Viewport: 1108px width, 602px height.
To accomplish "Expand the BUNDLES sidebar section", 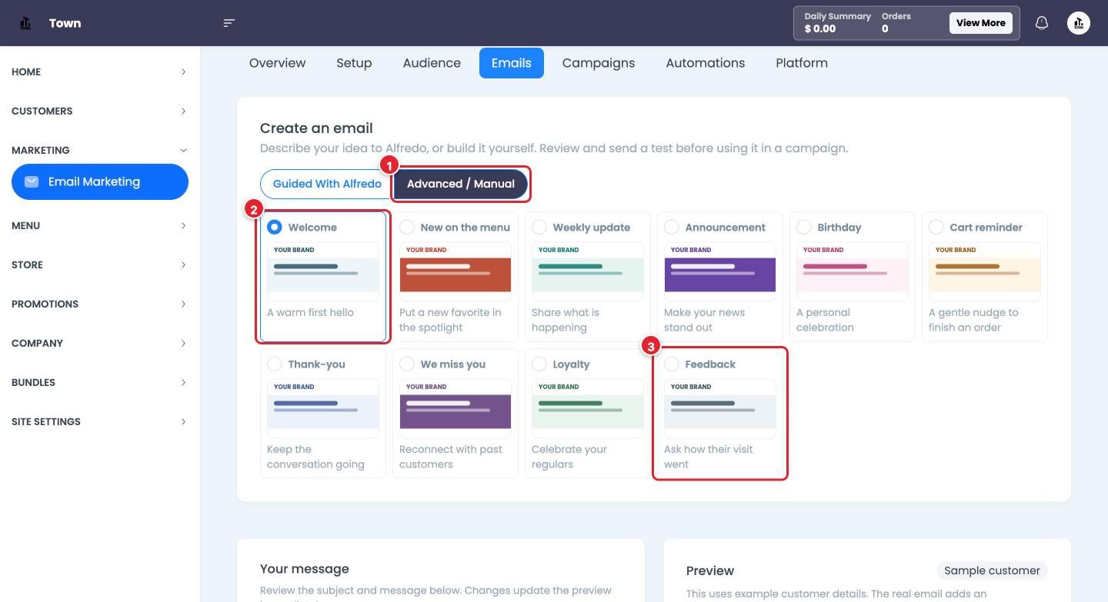I will coord(100,382).
